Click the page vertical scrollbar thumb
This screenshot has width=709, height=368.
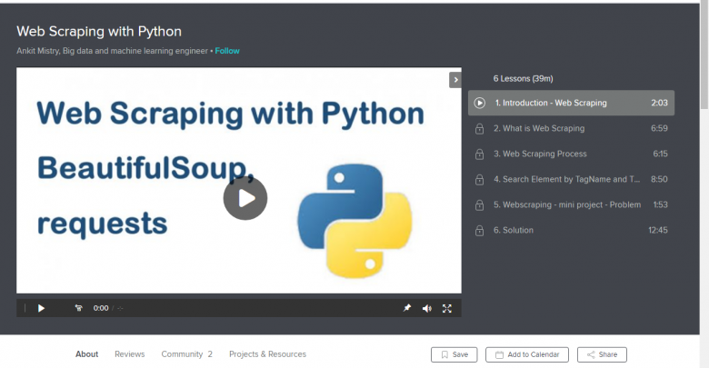(704, 55)
